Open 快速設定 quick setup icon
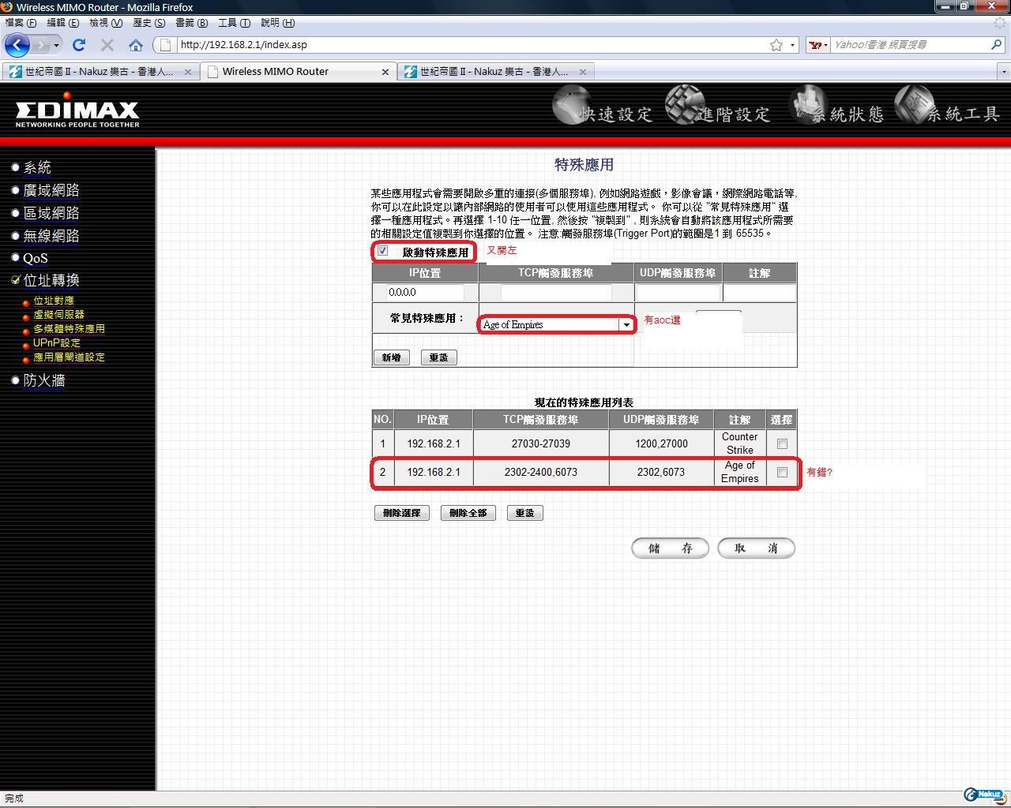Screen dimensions: 1011x808 603,107
